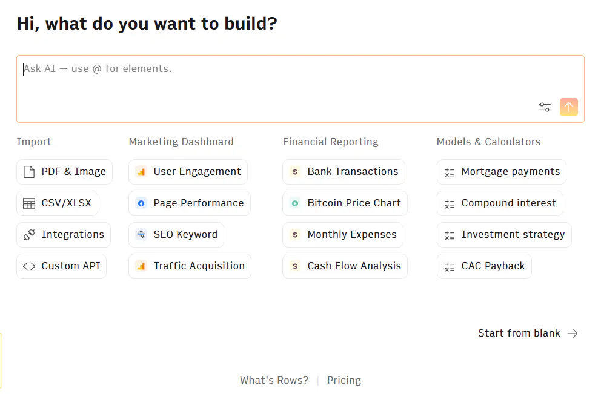Open the Compound interest calculator
Image resolution: width=601 pixels, height=394 pixels.
click(x=500, y=203)
